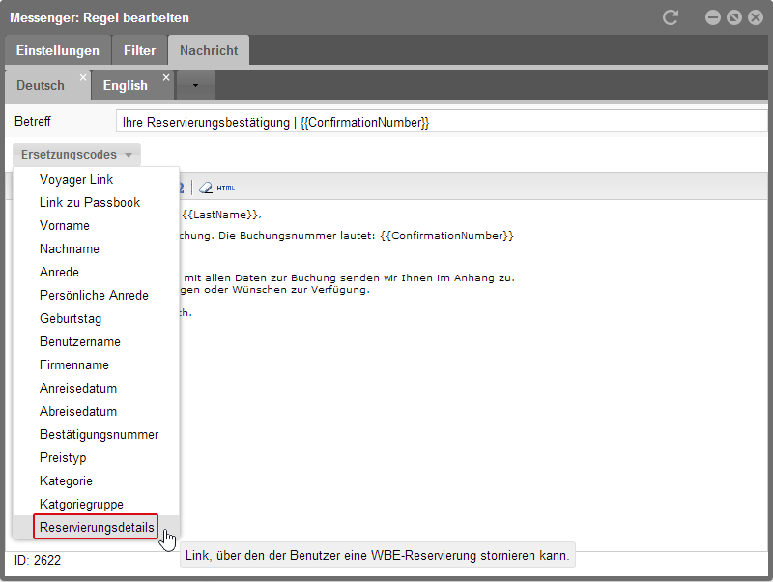The image size is (773, 582).
Task: Insert the Reservierungsdetails replacement code
Action: (x=96, y=527)
